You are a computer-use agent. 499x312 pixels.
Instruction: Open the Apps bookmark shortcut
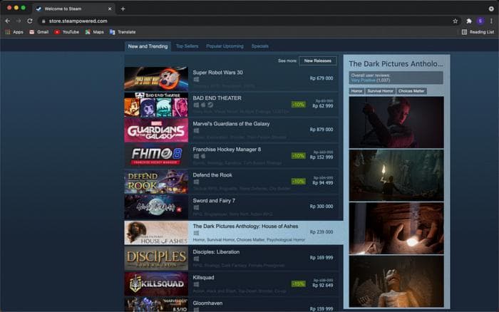pyautogui.click(x=14, y=32)
